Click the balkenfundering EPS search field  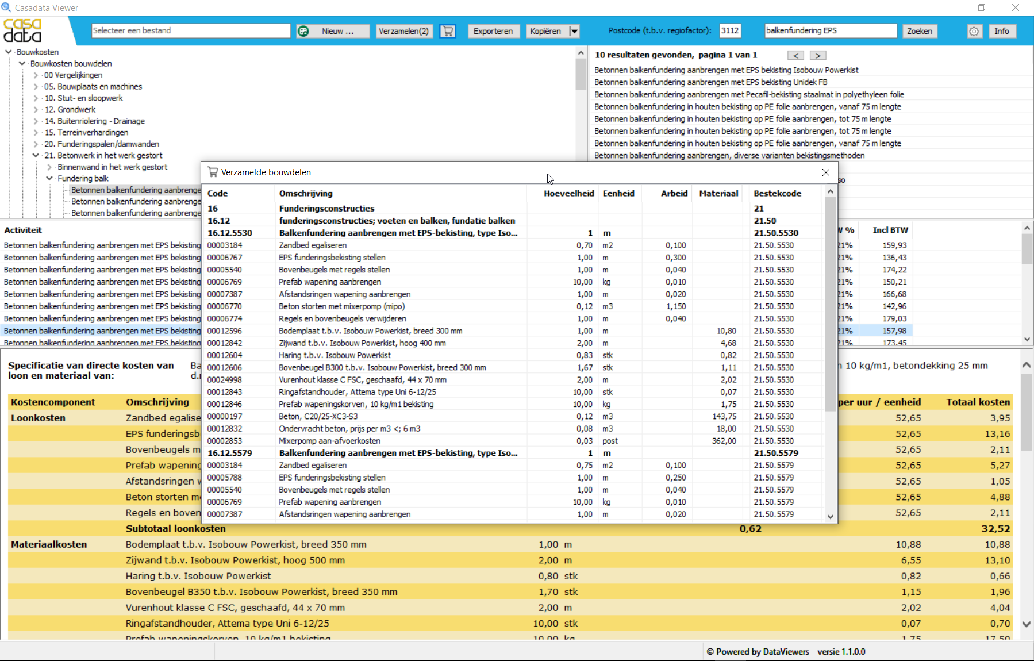point(831,30)
